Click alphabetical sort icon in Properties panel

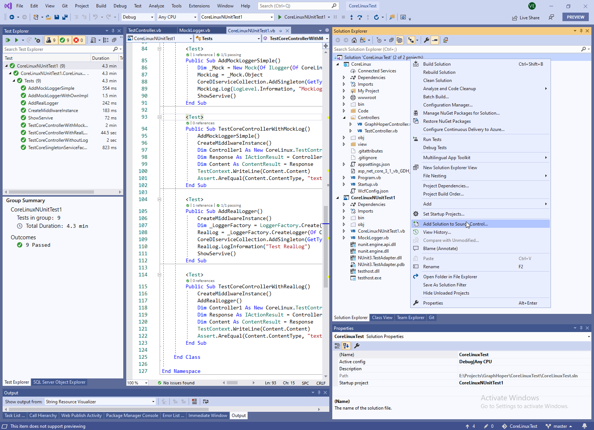point(346,346)
